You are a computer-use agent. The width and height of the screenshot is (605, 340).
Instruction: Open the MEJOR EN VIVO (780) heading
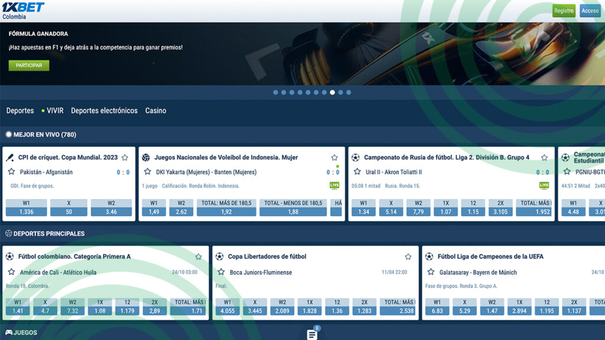pyautogui.click(x=45, y=135)
